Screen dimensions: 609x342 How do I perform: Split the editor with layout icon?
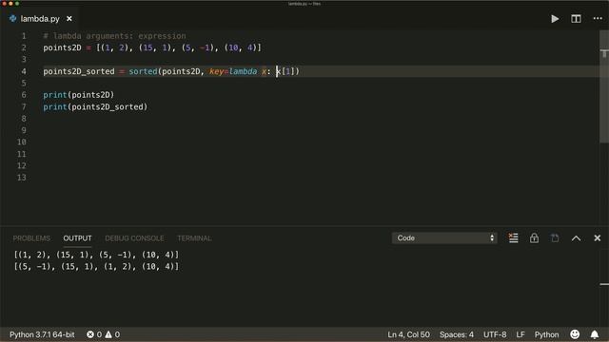tap(576, 19)
